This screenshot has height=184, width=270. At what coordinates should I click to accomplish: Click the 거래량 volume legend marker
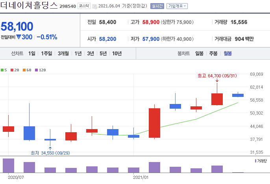pos(255,161)
